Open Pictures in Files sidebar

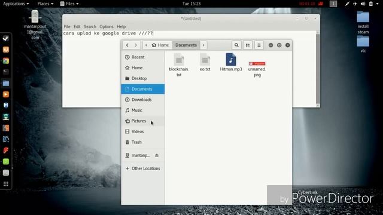(x=143, y=121)
